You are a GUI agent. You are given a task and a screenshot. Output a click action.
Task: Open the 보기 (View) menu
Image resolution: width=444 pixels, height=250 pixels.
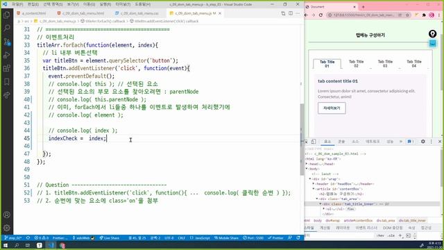[x=73, y=4]
